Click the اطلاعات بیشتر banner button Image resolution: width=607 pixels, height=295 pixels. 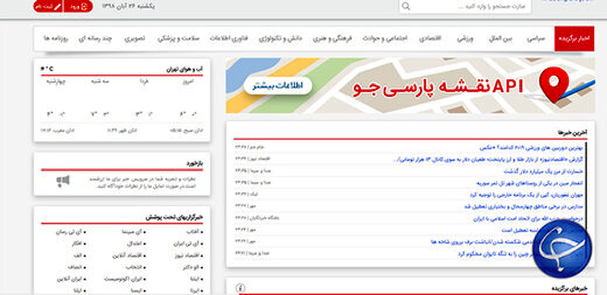[x=278, y=86]
